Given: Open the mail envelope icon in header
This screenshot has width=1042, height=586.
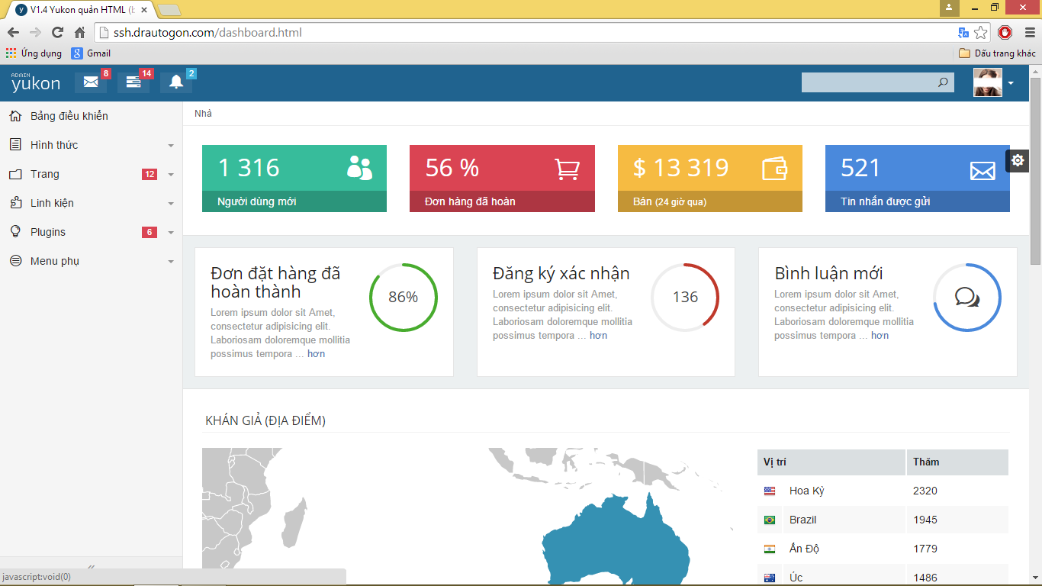Looking at the screenshot, I should point(91,82).
